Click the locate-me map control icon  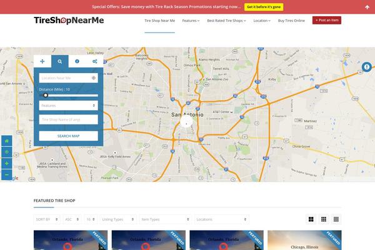coord(7,152)
